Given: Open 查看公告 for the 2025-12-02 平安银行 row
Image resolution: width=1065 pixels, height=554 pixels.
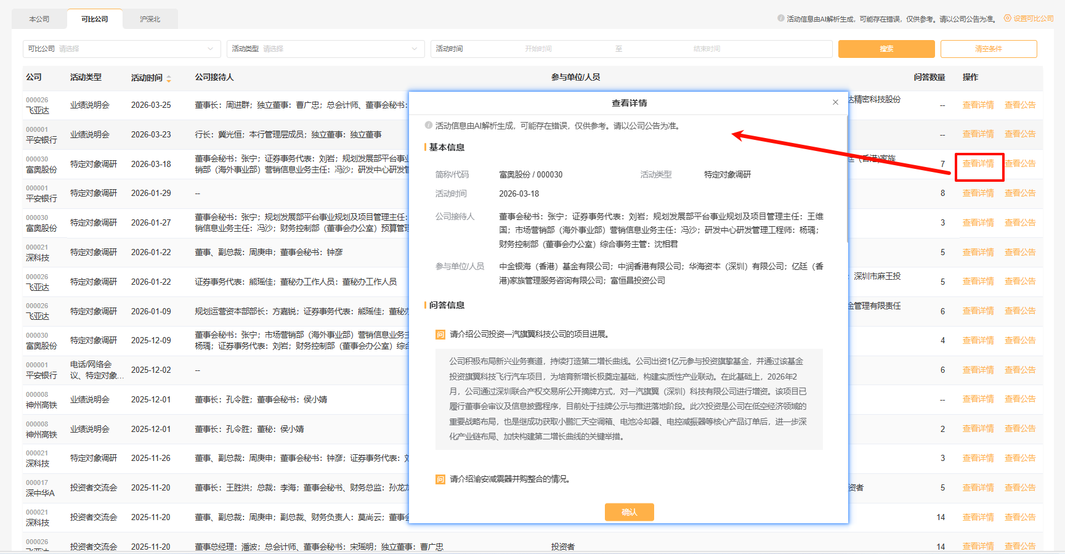Looking at the screenshot, I should [1019, 370].
